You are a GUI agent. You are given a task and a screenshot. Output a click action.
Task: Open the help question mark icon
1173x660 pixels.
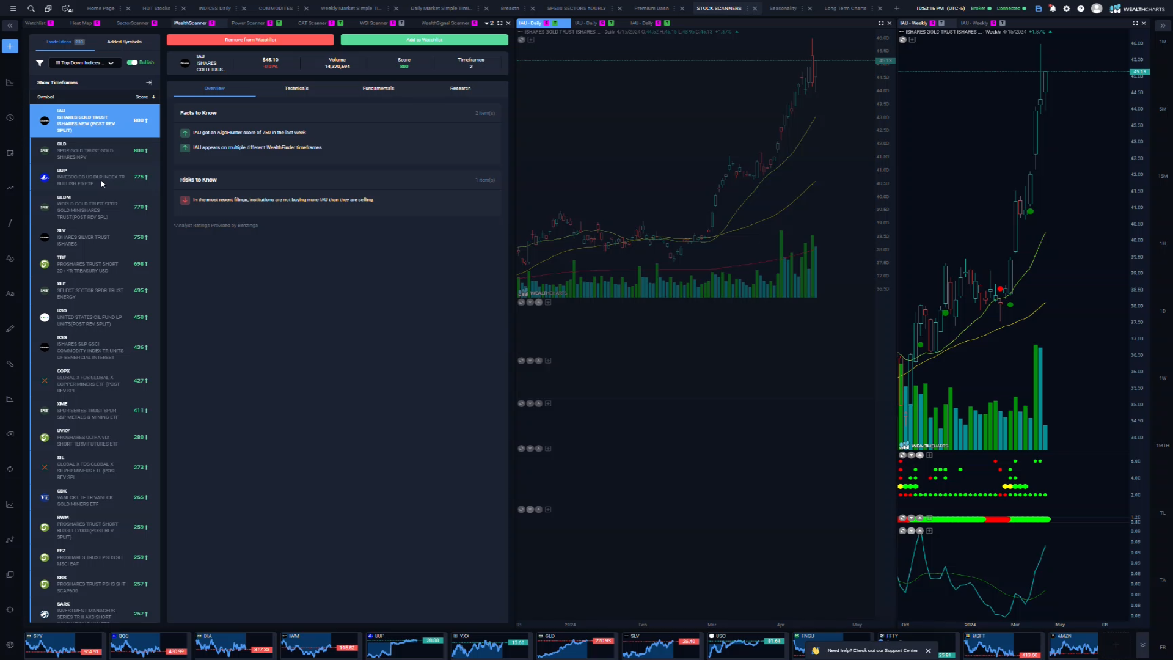coord(1081,9)
